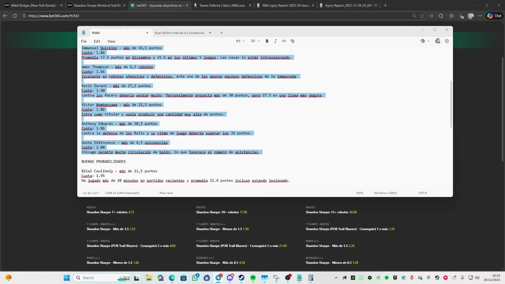
Task: Add this page to Edge favorites
Action: [422, 16]
